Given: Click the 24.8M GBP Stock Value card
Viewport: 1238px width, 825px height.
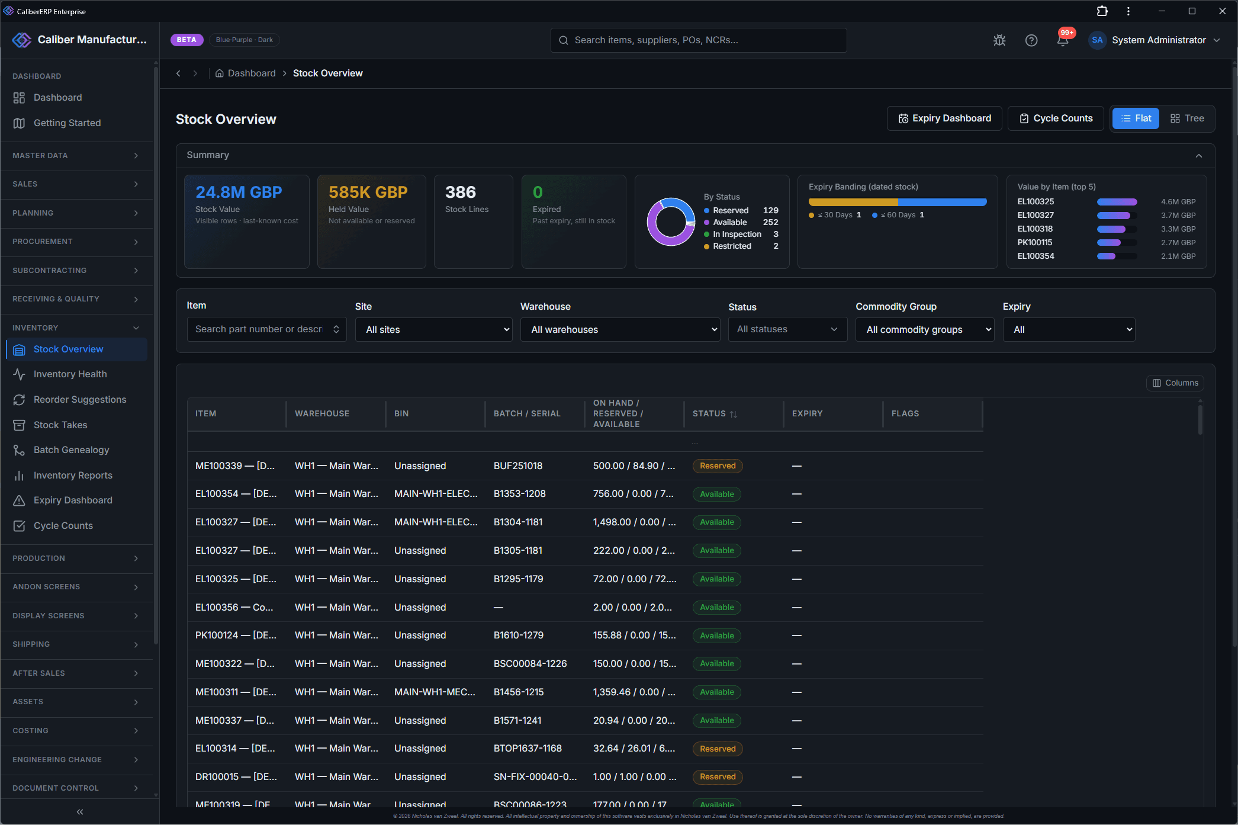Looking at the screenshot, I should pyautogui.click(x=246, y=222).
